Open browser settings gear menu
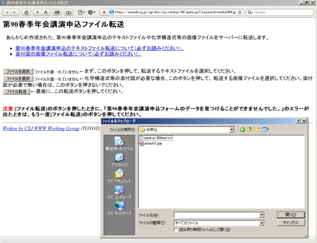This screenshot has height=243, width=317. click(92, 12)
